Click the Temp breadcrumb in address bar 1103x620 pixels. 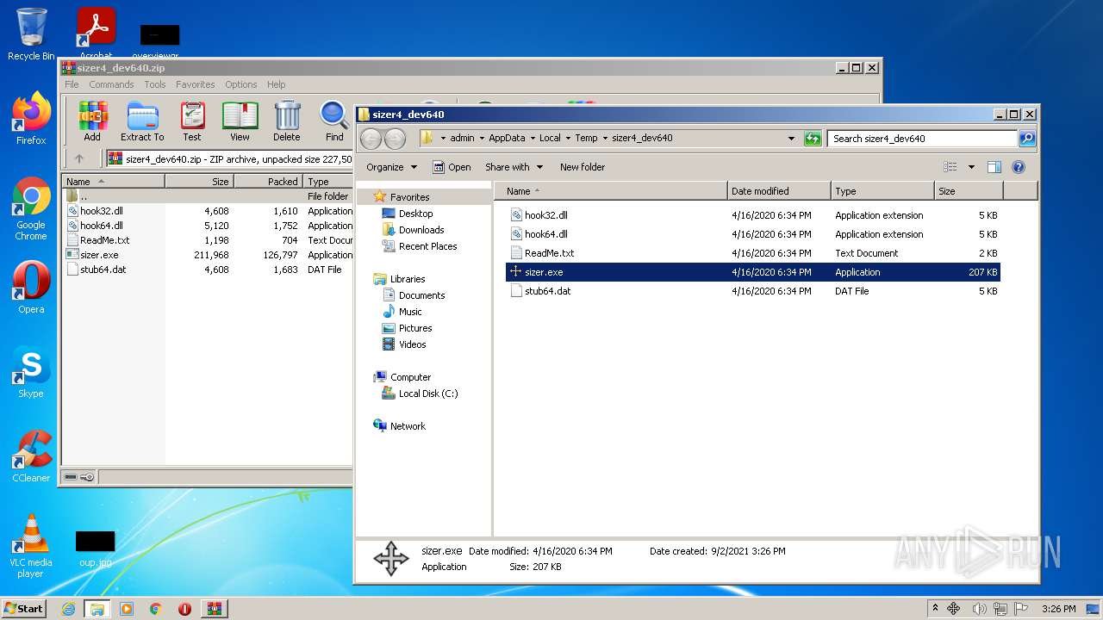click(x=586, y=138)
